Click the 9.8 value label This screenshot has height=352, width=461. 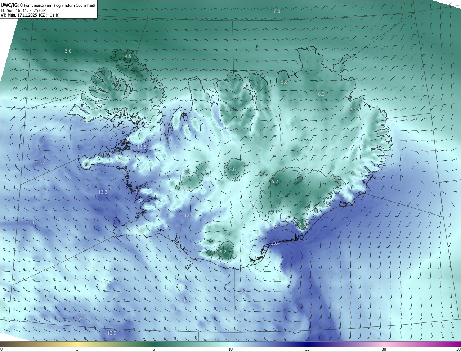click(104, 283)
